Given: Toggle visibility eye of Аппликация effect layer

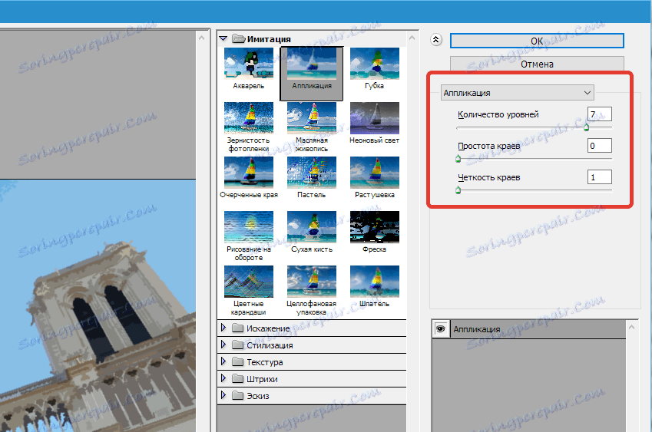Looking at the screenshot, I should point(440,329).
